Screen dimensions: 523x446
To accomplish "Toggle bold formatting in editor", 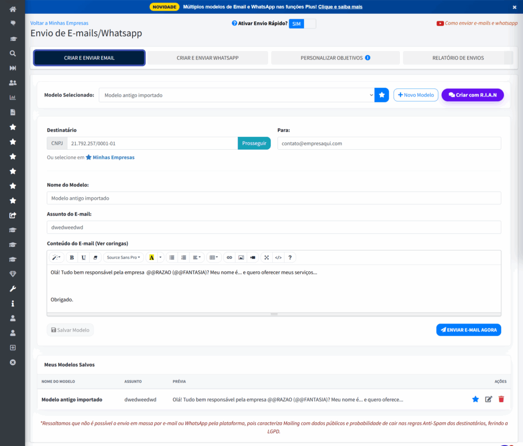I will point(72,257).
